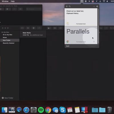Open Spotify from the dock
Image resolution: width=114 pixels, height=114 pixels.
coord(41,110)
